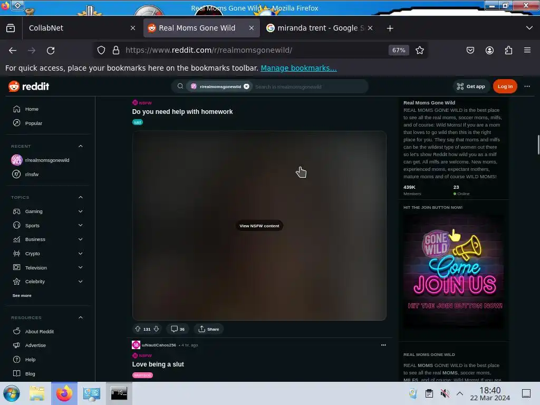Click See more under topics

[22, 295]
